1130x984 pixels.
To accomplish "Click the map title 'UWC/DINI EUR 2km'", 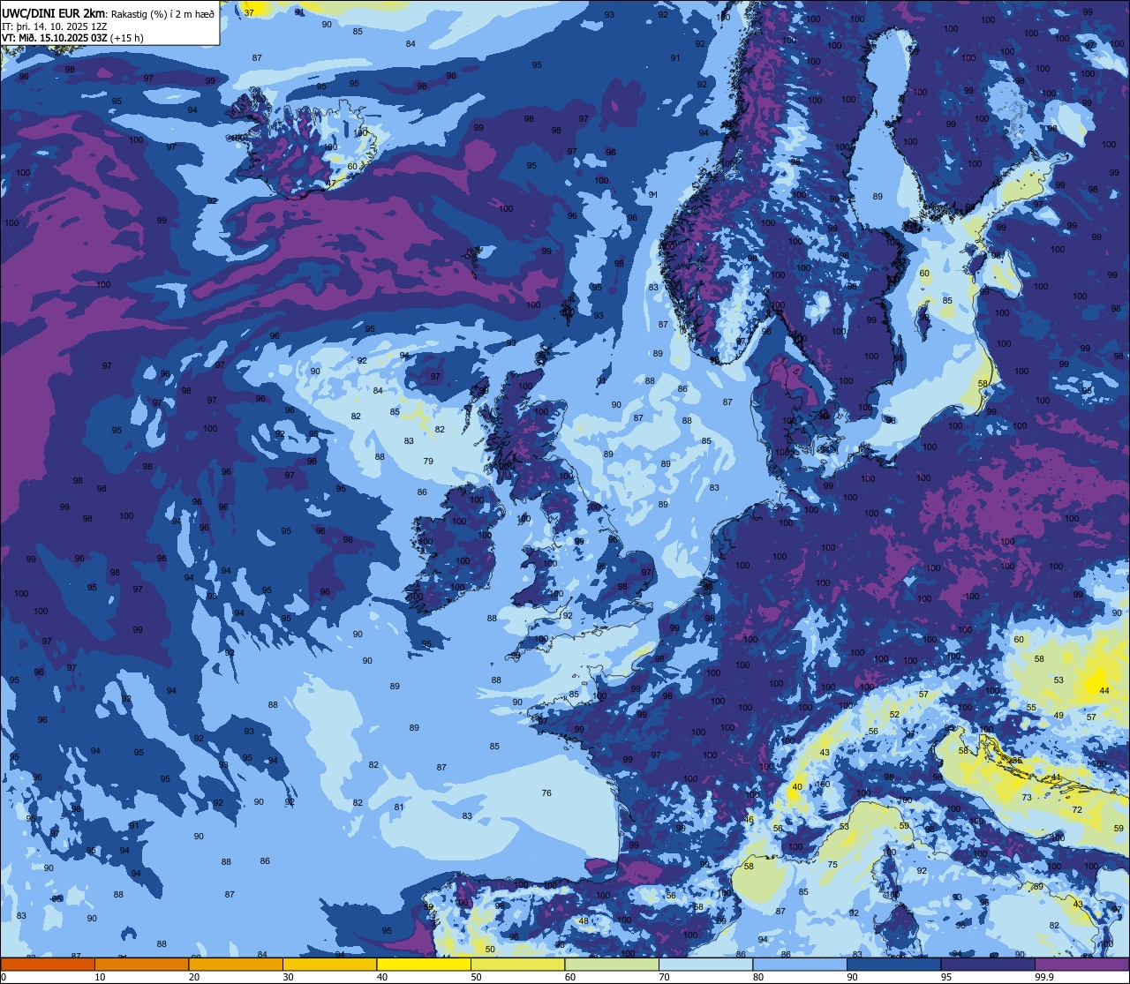I will (x=54, y=13).
